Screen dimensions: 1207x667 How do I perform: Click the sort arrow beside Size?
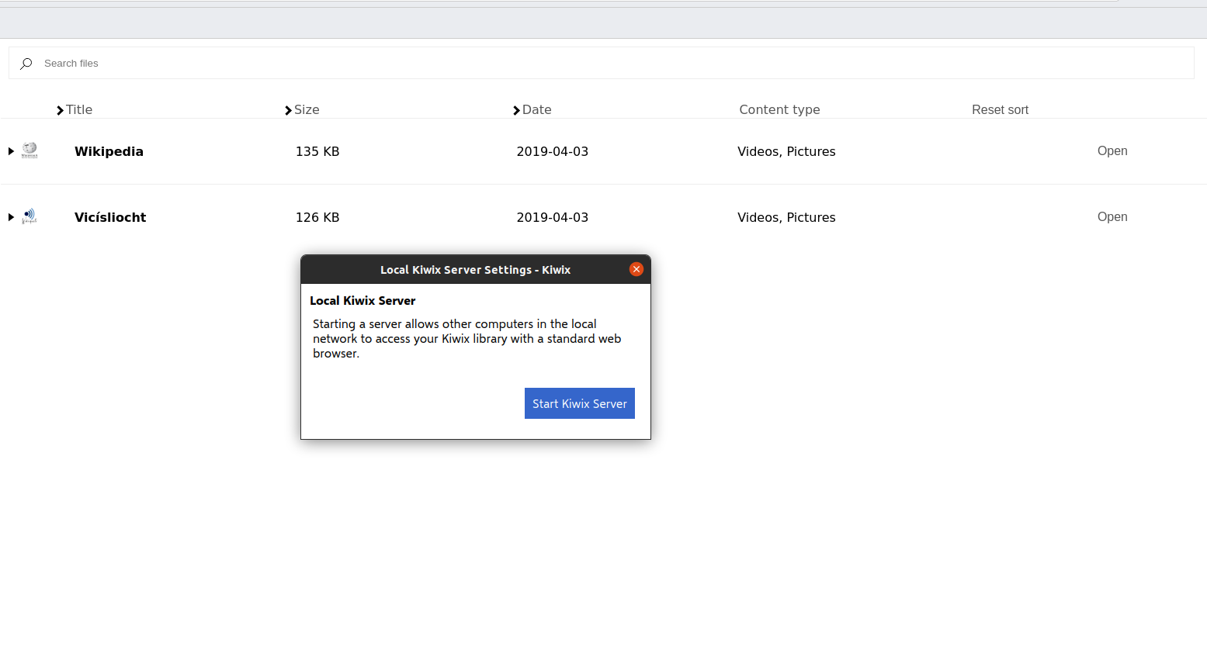287,109
